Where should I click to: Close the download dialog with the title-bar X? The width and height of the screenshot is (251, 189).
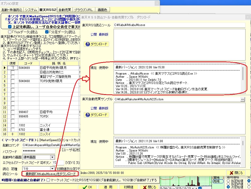coord(247,17)
